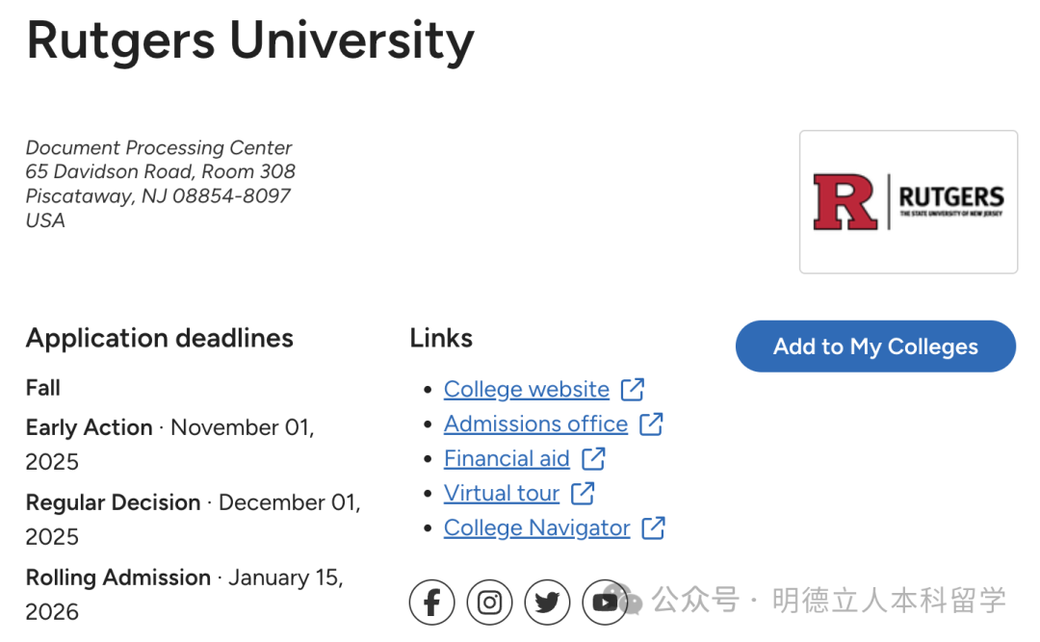Launch the Virtual tour link
The height and width of the screenshot is (642, 1040).
click(501, 493)
